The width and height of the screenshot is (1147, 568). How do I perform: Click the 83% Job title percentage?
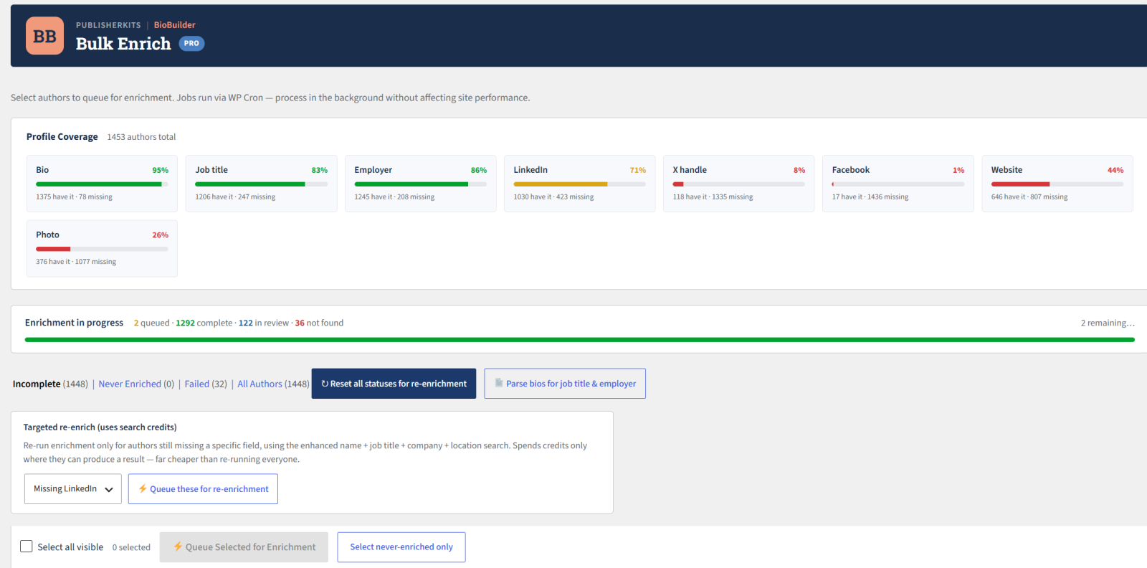click(x=319, y=170)
